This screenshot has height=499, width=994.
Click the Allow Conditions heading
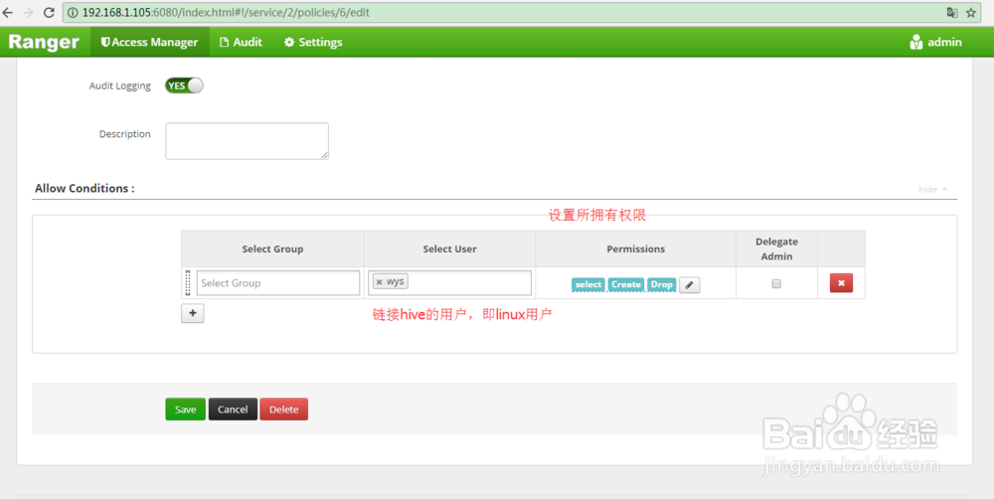(84, 188)
